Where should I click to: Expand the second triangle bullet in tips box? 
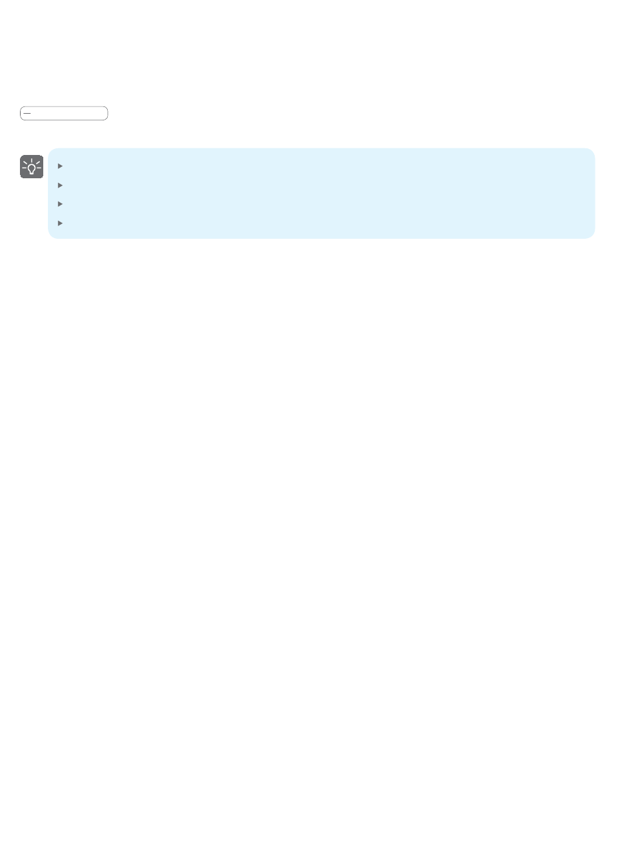tap(60, 185)
